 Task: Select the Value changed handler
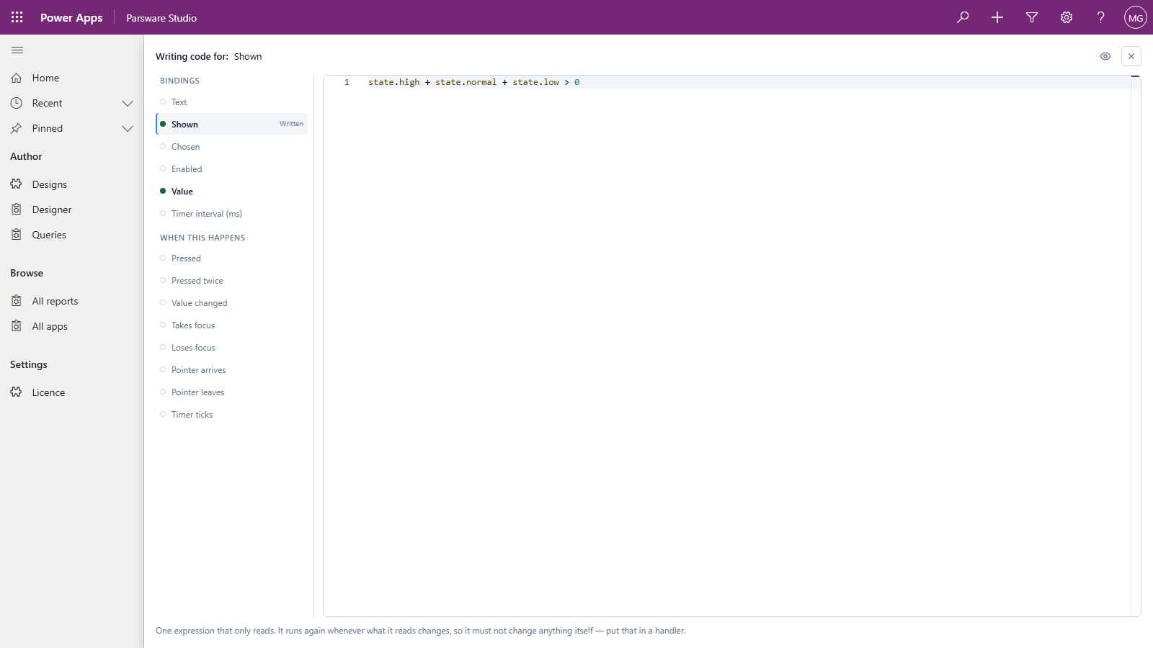tap(231, 303)
